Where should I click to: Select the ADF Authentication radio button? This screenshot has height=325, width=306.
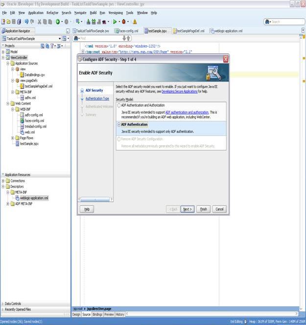[x=119, y=125]
